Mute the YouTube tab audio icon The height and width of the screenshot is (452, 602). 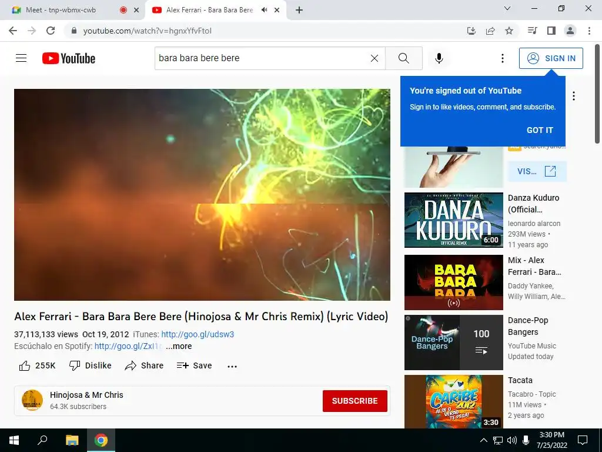pyautogui.click(x=264, y=10)
